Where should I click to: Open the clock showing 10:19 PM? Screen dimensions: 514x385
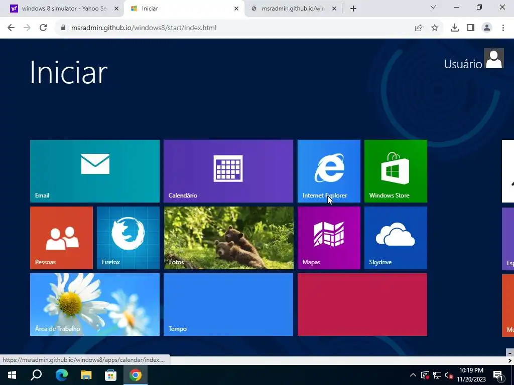(x=471, y=375)
